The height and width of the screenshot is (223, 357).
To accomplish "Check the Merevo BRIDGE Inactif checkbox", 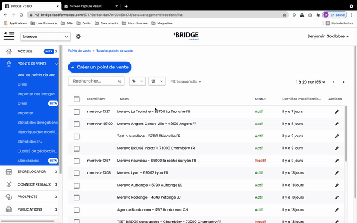I will 77,149.
